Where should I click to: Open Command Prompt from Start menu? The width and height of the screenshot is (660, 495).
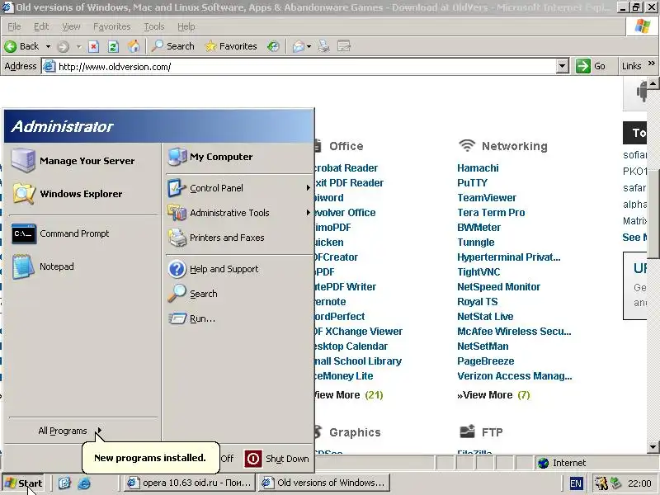click(82, 233)
